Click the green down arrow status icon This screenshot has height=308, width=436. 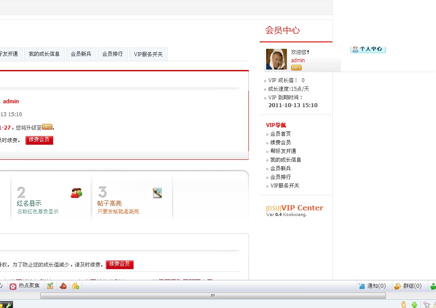click(x=414, y=305)
